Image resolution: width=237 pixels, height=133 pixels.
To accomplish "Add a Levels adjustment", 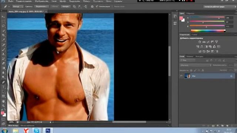I will coord(204,42).
